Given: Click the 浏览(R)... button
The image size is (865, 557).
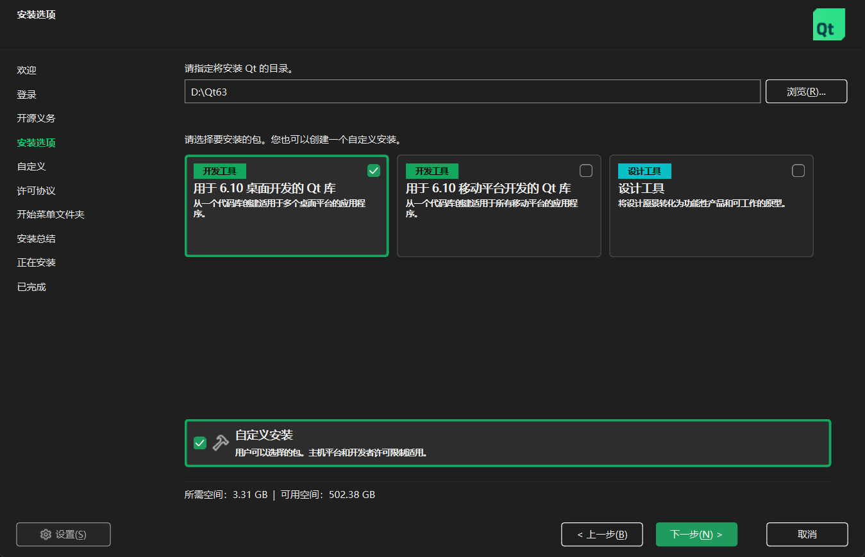Looking at the screenshot, I should pos(807,92).
